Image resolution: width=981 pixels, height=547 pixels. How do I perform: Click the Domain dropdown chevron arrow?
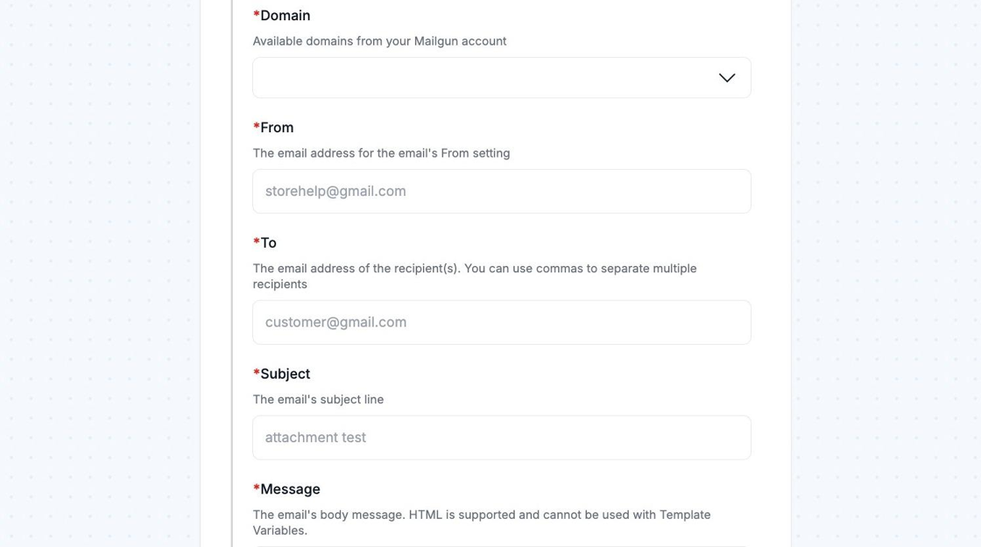coord(726,78)
